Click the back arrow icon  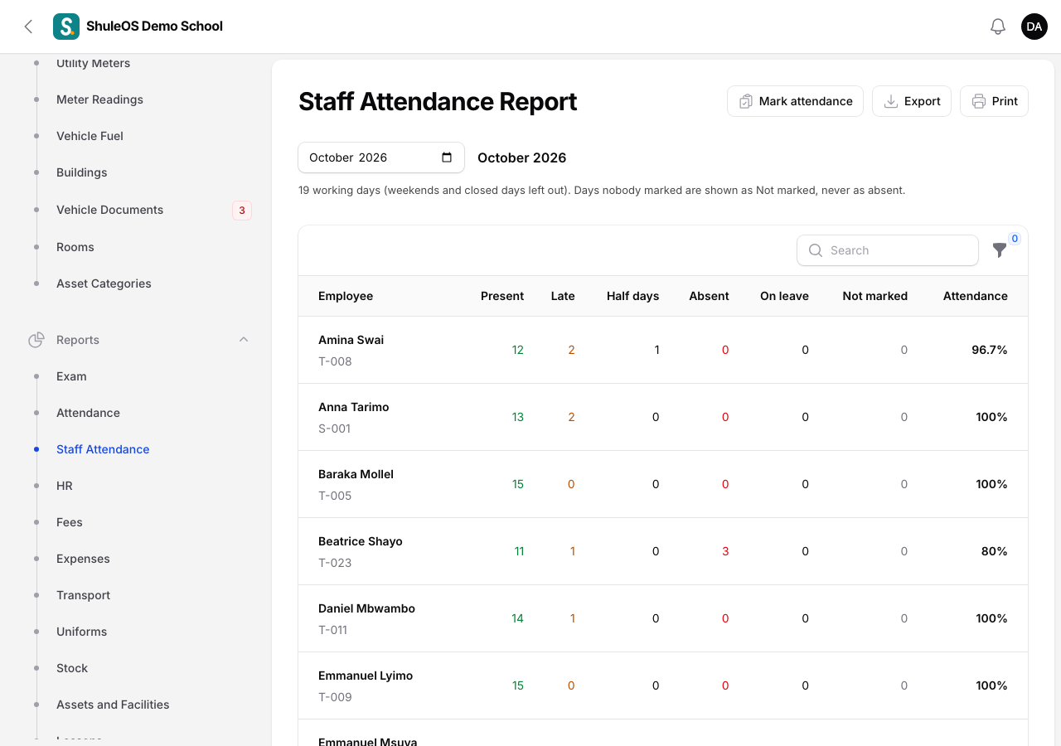coord(28,27)
